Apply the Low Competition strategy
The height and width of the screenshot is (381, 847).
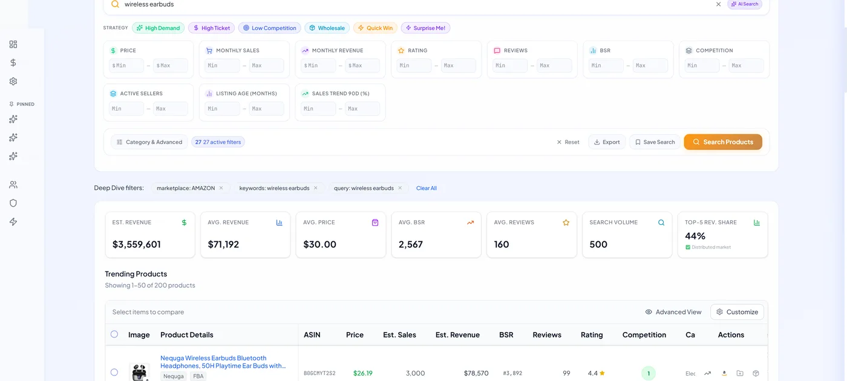[x=270, y=28]
